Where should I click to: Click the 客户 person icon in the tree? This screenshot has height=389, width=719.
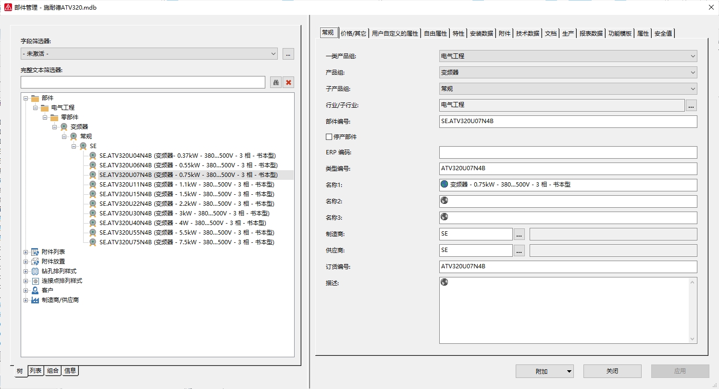35,290
